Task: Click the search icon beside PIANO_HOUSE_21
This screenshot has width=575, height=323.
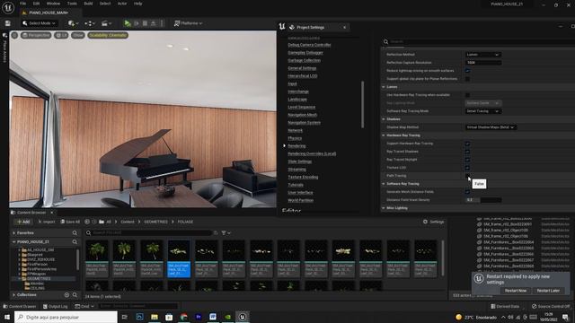Action: [75, 242]
